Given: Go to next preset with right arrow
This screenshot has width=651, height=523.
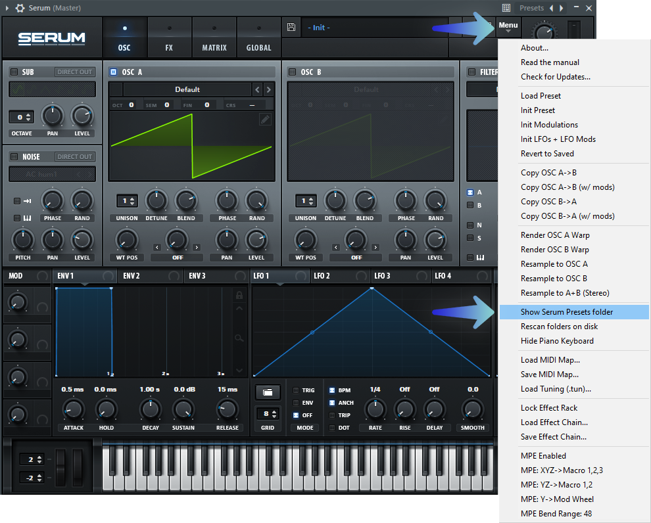Looking at the screenshot, I should coord(562,8).
